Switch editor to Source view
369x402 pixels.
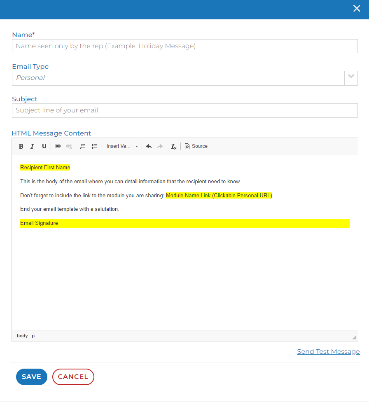tap(196, 146)
